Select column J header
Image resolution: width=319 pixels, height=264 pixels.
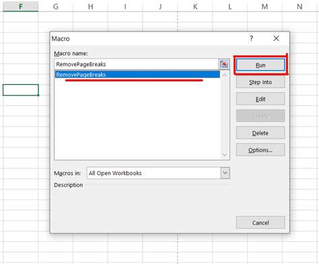[160, 6]
